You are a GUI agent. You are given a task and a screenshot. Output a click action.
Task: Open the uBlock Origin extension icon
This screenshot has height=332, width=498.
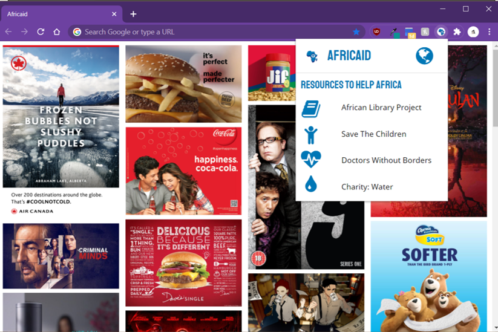[x=376, y=31]
